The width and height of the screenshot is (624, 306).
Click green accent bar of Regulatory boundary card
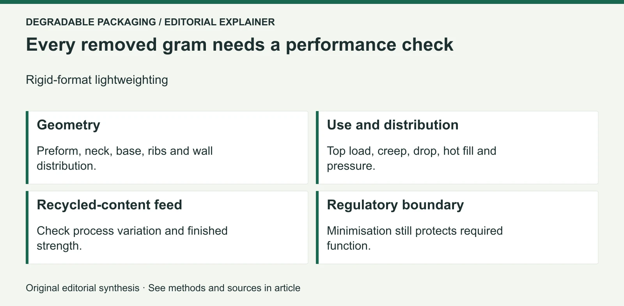point(317,228)
